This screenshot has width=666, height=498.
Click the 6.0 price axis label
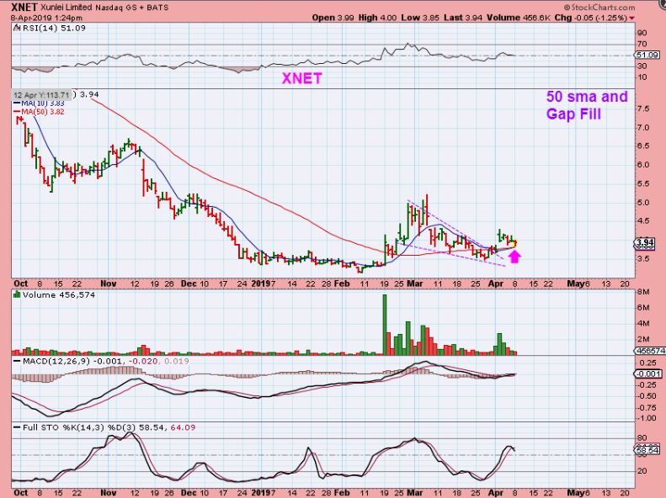pos(643,165)
